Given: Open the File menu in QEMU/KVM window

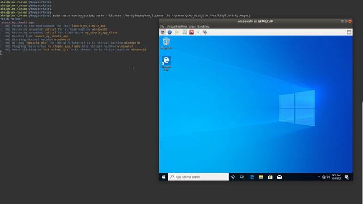Looking at the screenshot, I should coord(162,27).
